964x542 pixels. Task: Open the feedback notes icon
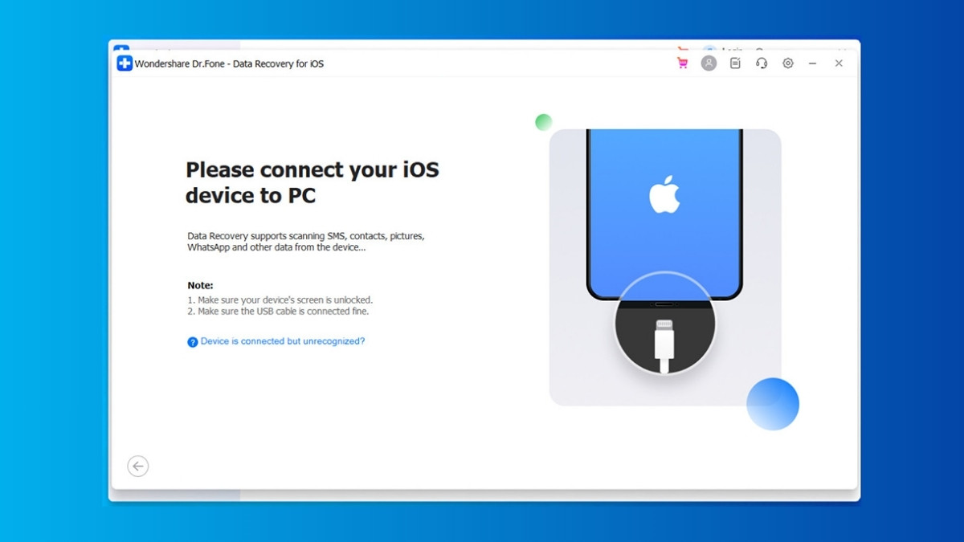[x=735, y=63]
